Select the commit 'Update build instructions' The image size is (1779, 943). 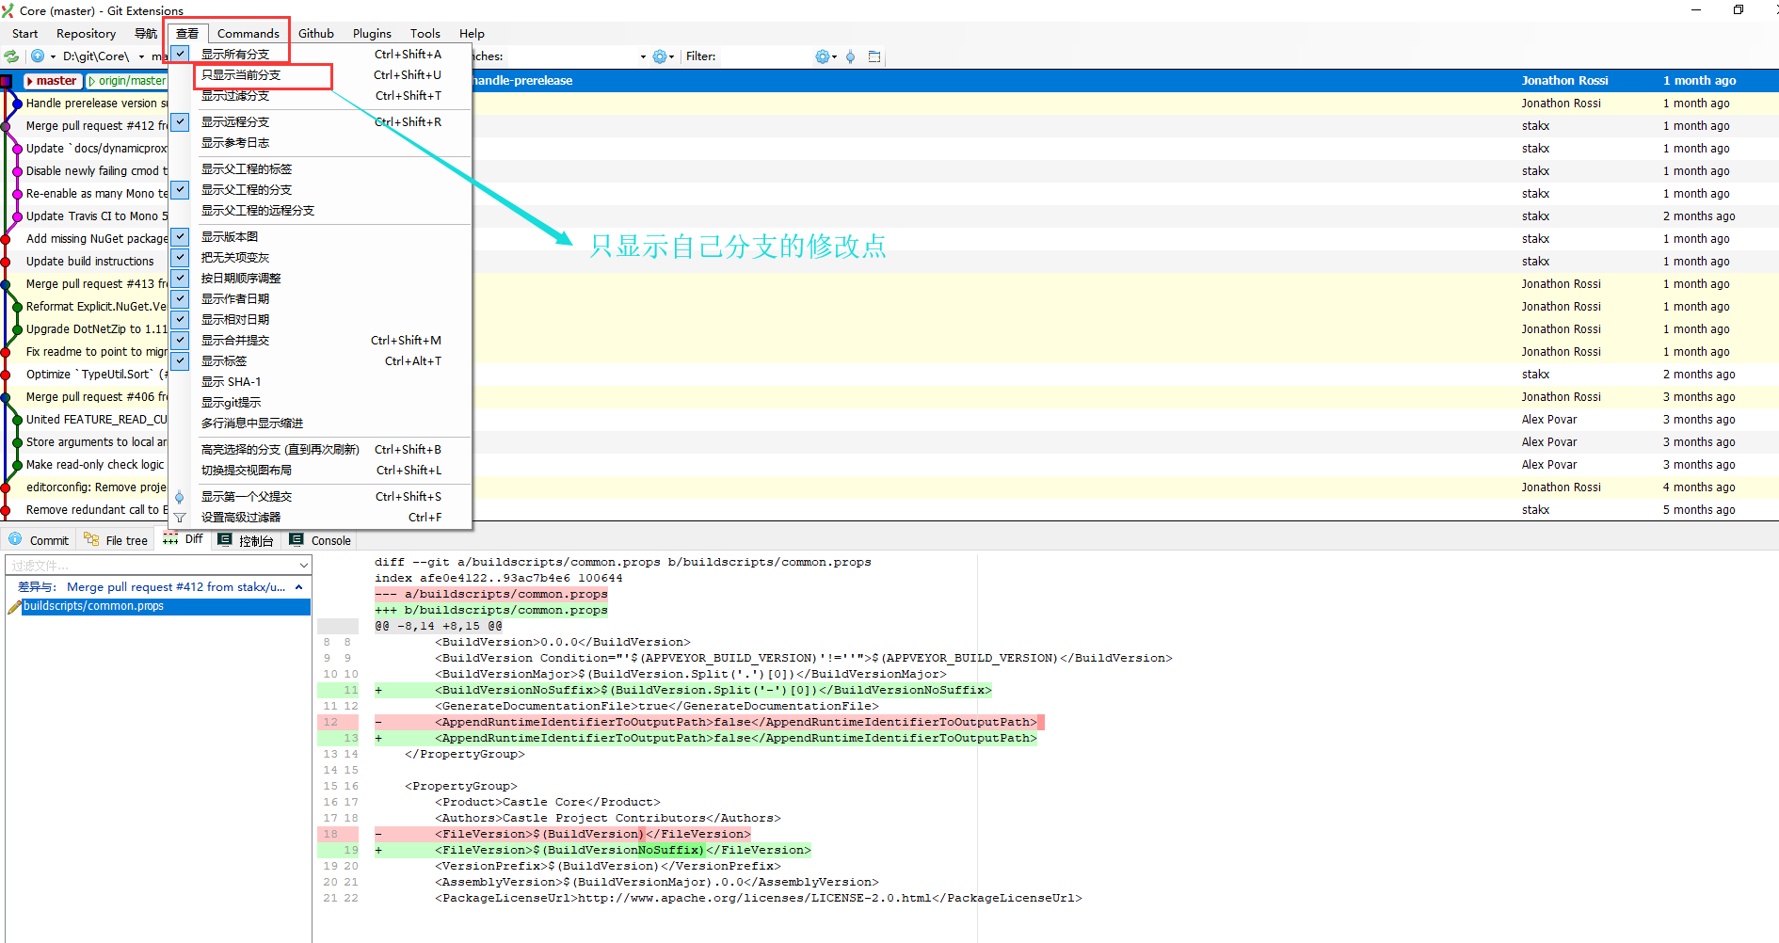(x=89, y=262)
